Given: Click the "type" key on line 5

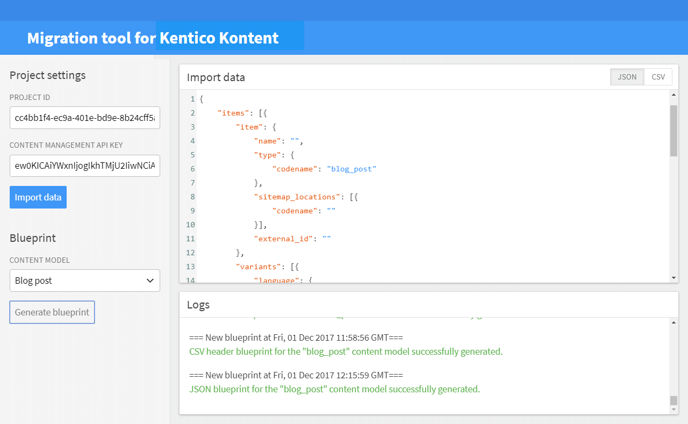Looking at the screenshot, I should tap(268, 155).
